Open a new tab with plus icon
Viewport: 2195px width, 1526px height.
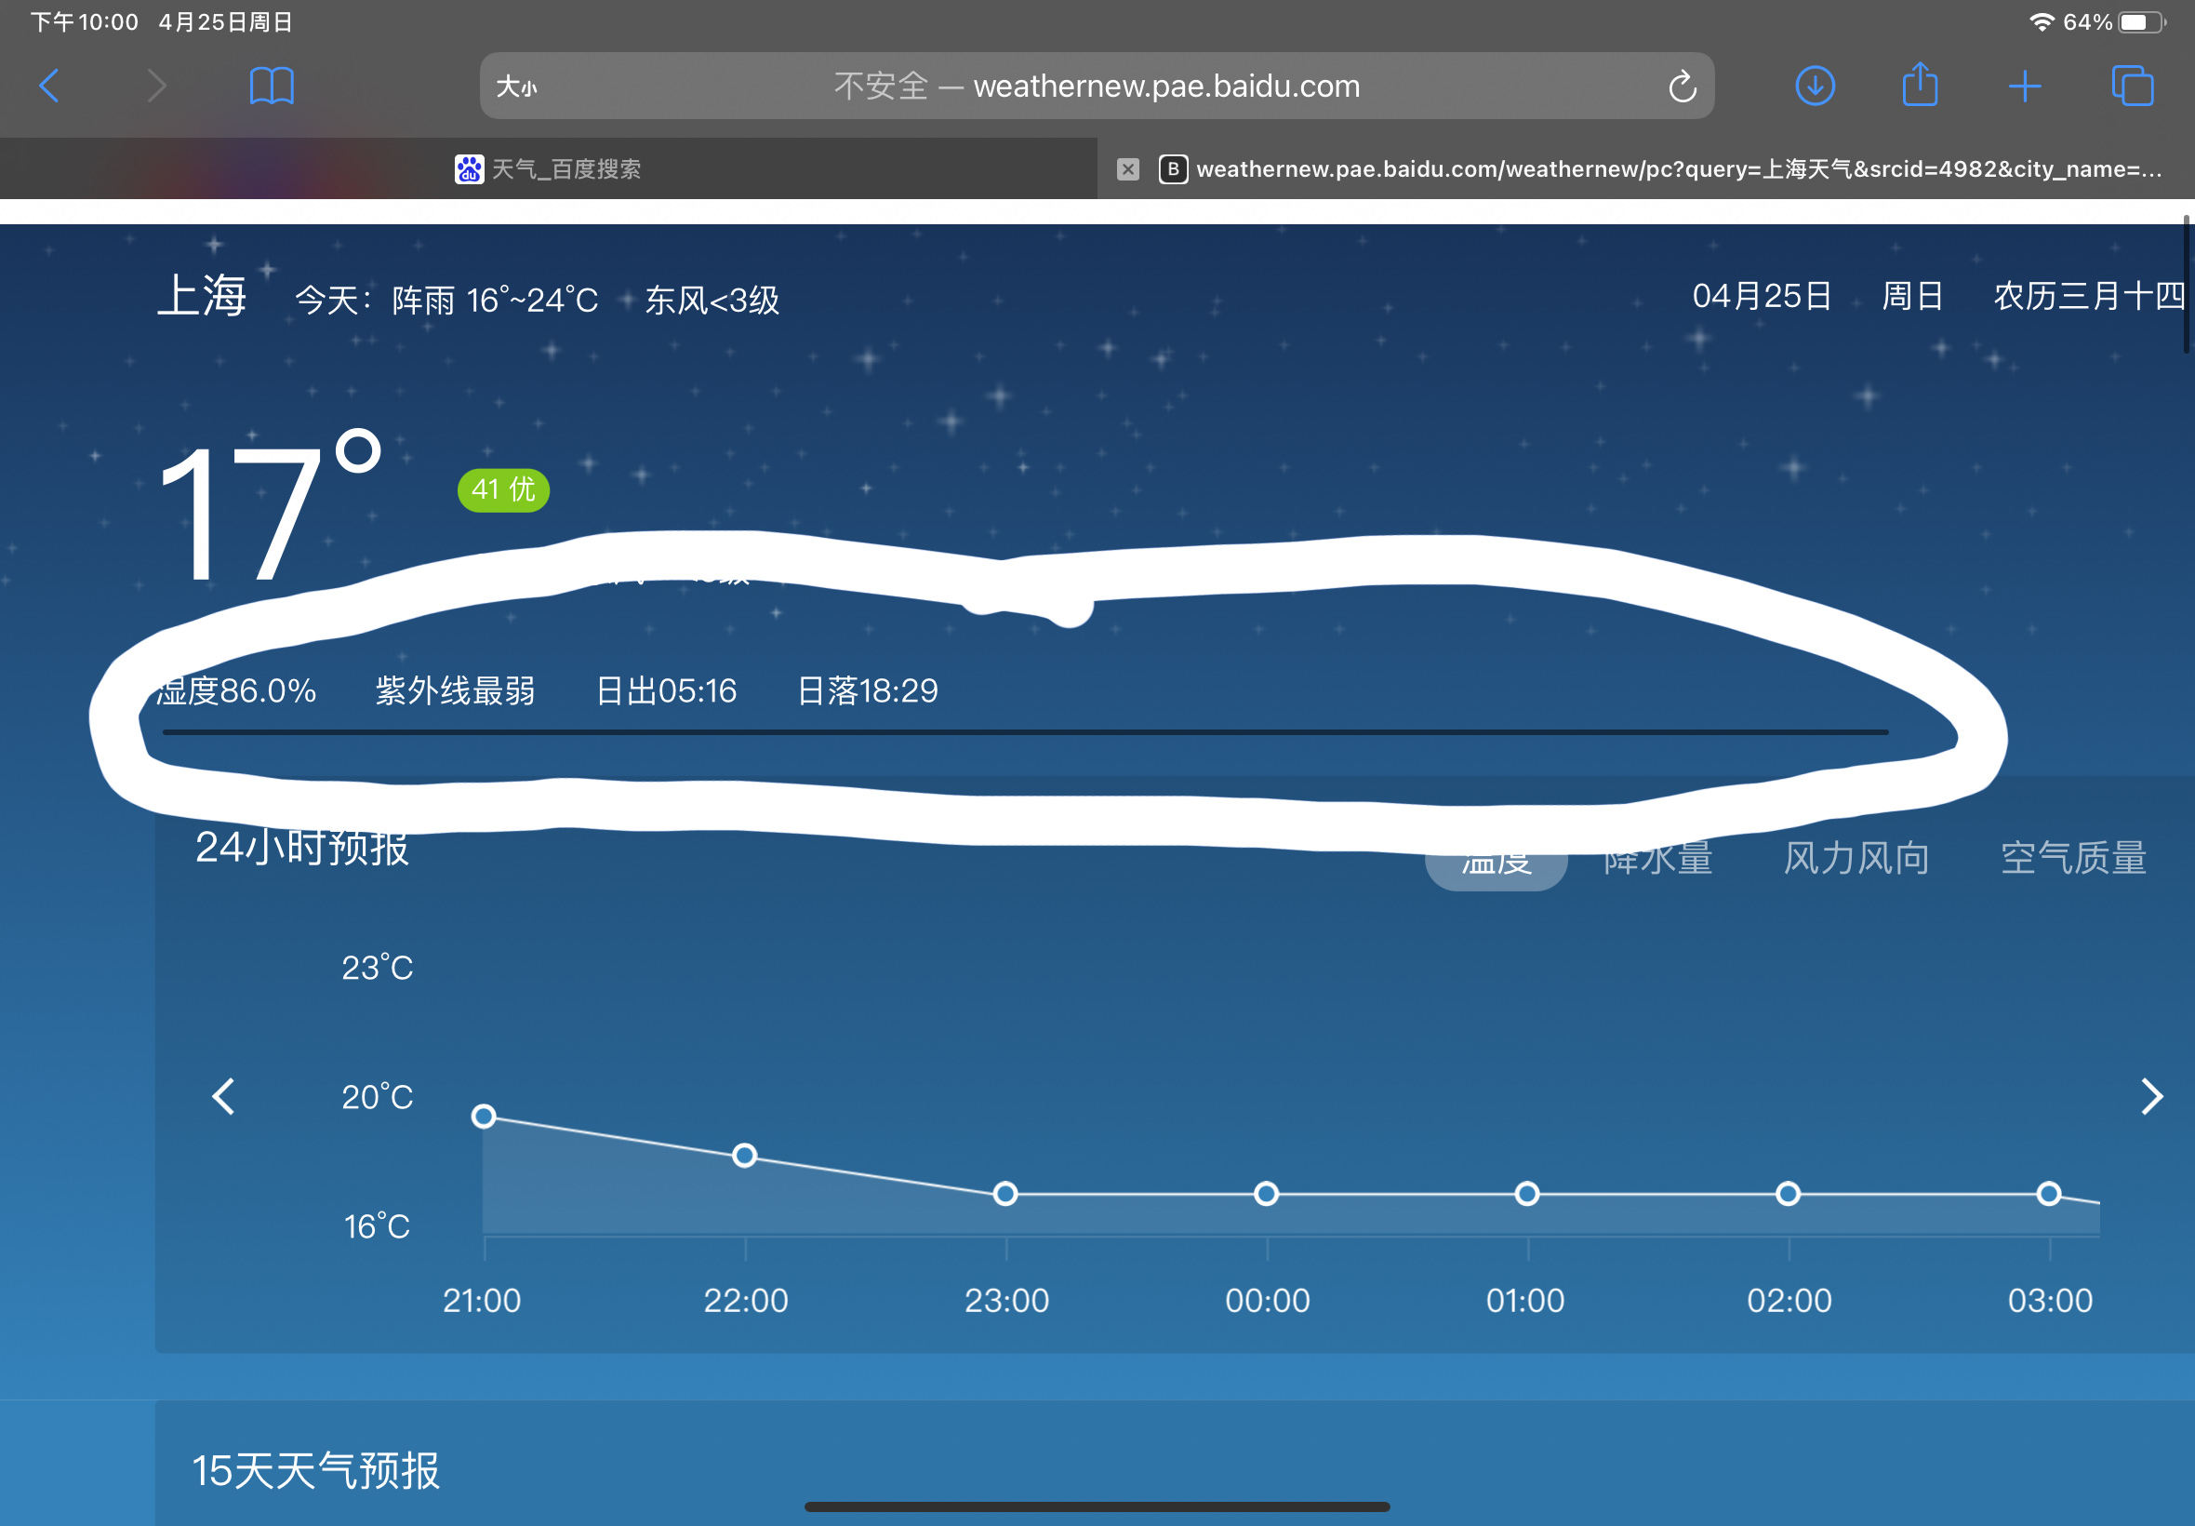pyautogui.click(x=2025, y=86)
